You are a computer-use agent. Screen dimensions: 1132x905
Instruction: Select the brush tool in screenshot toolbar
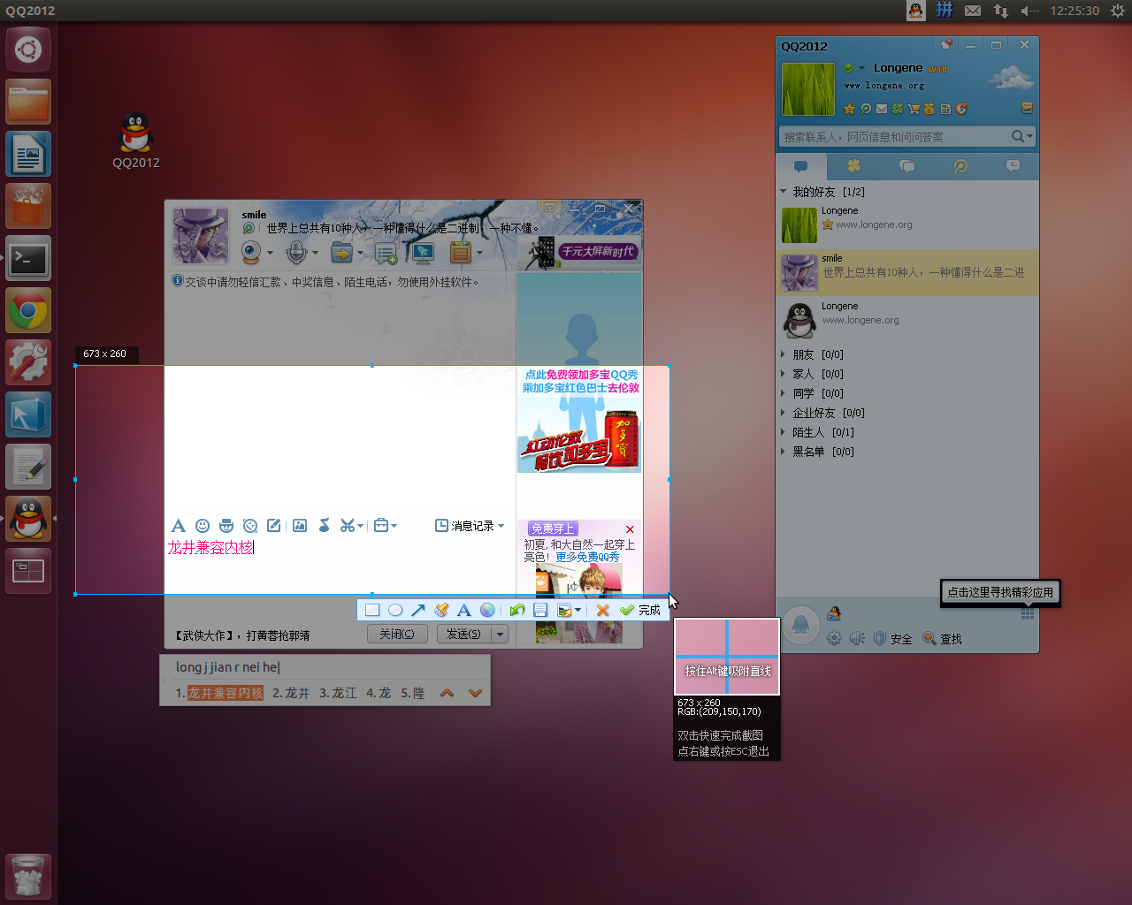click(441, 610)
